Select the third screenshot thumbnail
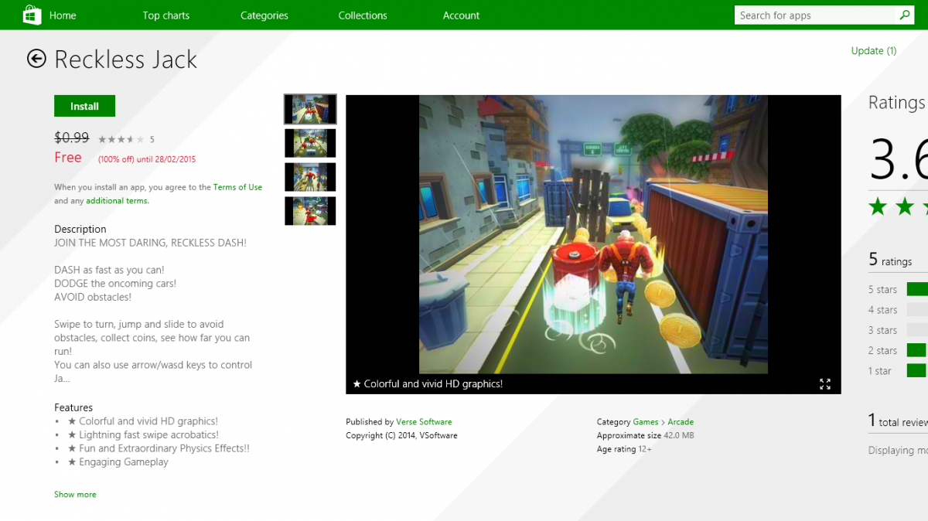This screenshot has height=521, width=928. click(310, 177)
